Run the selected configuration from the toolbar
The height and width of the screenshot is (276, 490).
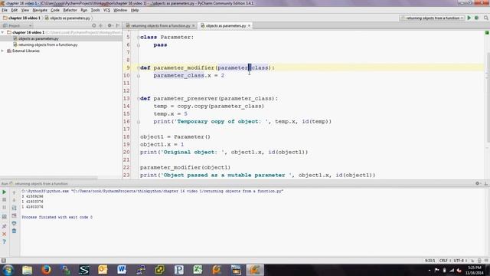469,18
